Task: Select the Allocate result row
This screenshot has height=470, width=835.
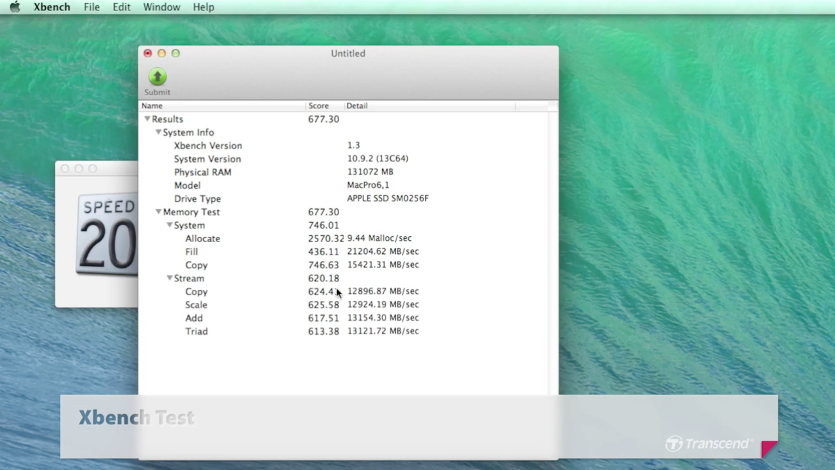Action: pos(202,239)
